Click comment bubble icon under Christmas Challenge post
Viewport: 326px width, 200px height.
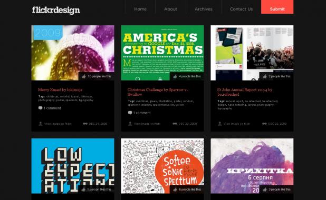[x=130, y=113]
